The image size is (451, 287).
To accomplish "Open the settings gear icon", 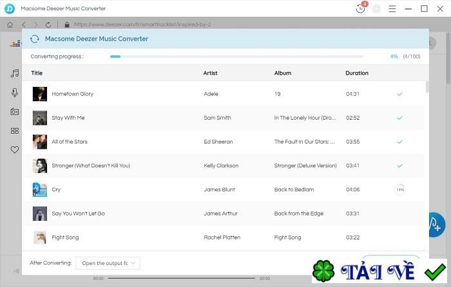I will tap(376, 8).
